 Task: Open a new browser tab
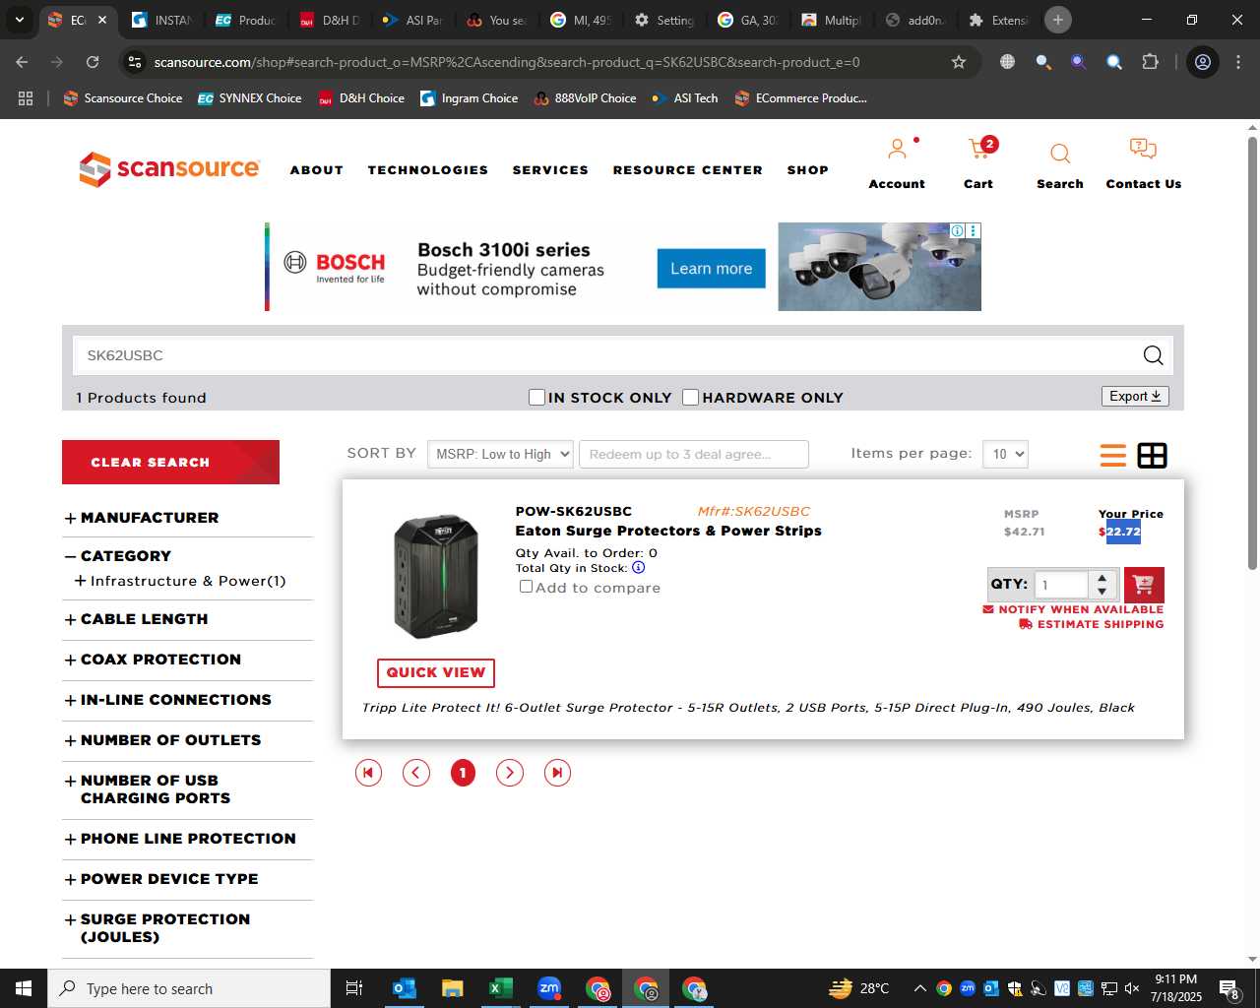click(1058, 20)
